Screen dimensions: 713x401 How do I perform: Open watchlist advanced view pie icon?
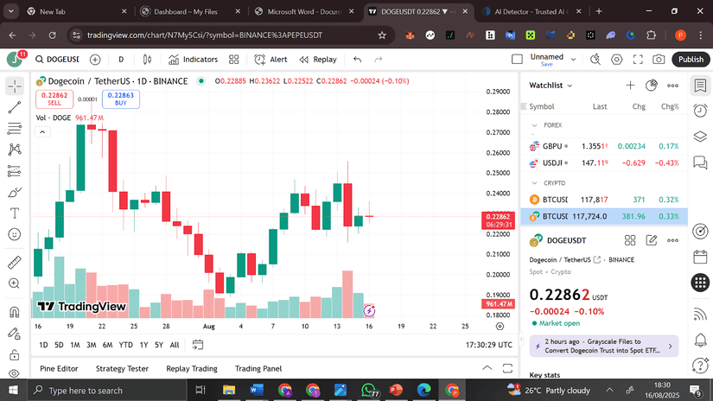pyautogui.click(x=651, y=86)
